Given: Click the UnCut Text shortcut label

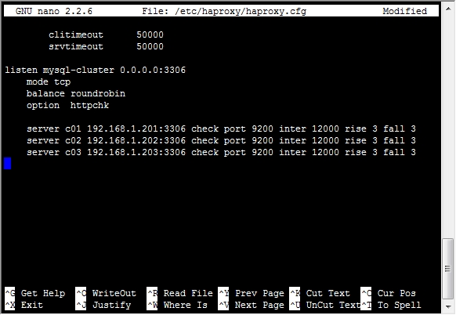Looking at the screenshot, I should [x=333, y=305].
